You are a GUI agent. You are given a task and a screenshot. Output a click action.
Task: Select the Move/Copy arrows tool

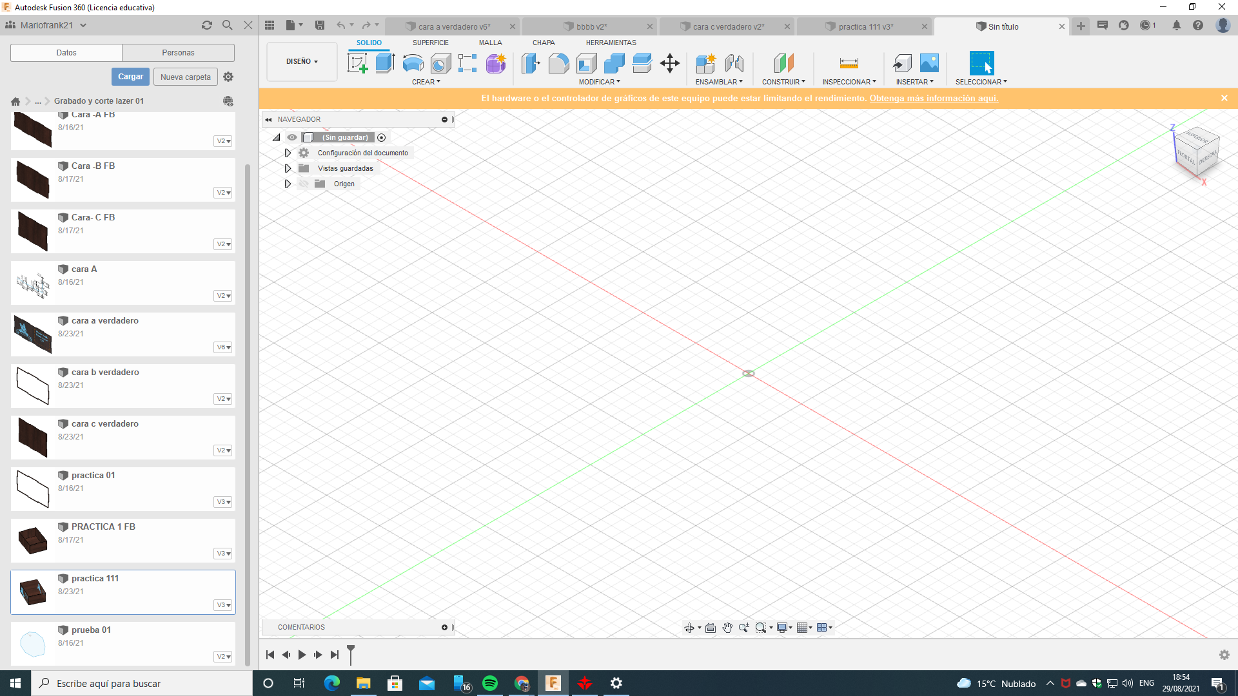click(670, 63)
